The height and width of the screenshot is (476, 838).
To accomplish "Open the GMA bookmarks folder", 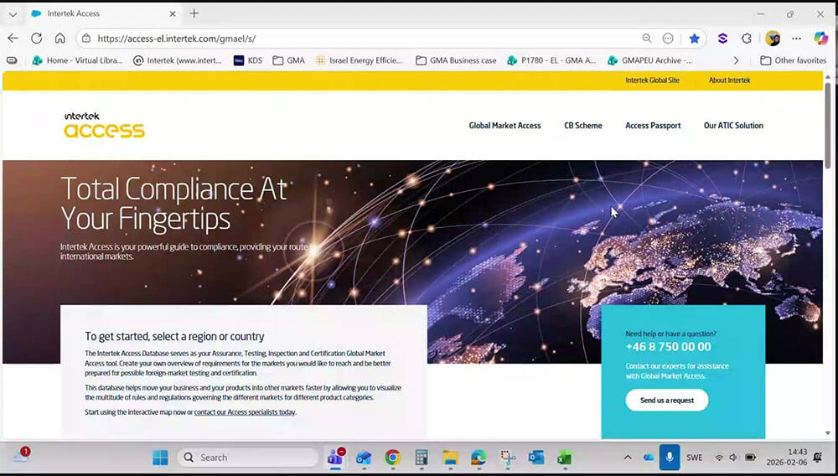I will coord(288,60).
